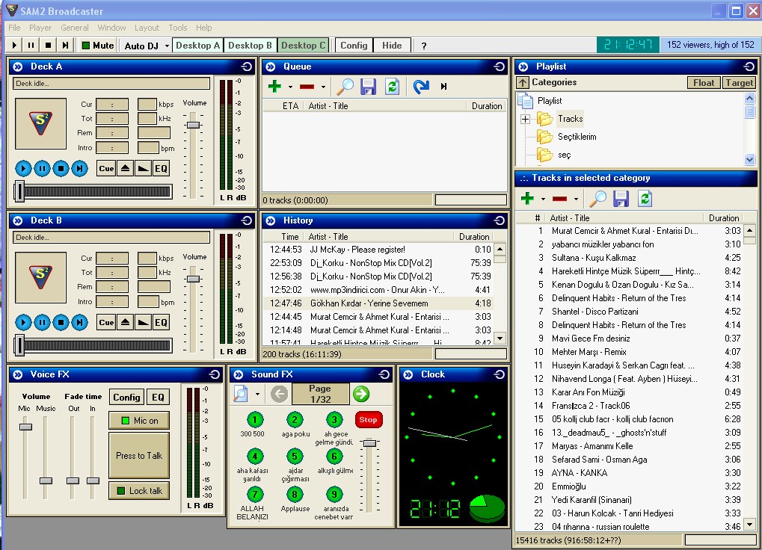The width and height of the screenshot is (762, 550).
Task: Remove track from Queue with red minus
Action: [x=307, y=87]
